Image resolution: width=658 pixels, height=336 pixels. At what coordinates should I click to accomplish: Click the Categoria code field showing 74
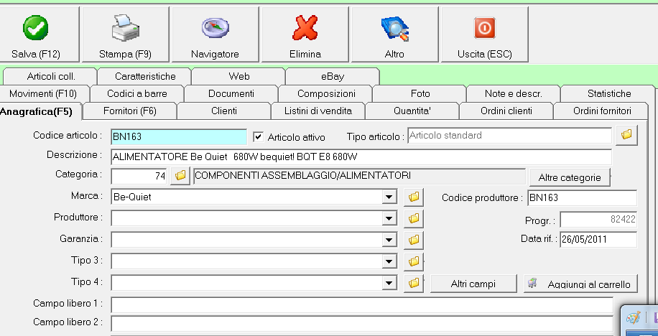click(x=139, y=176)
